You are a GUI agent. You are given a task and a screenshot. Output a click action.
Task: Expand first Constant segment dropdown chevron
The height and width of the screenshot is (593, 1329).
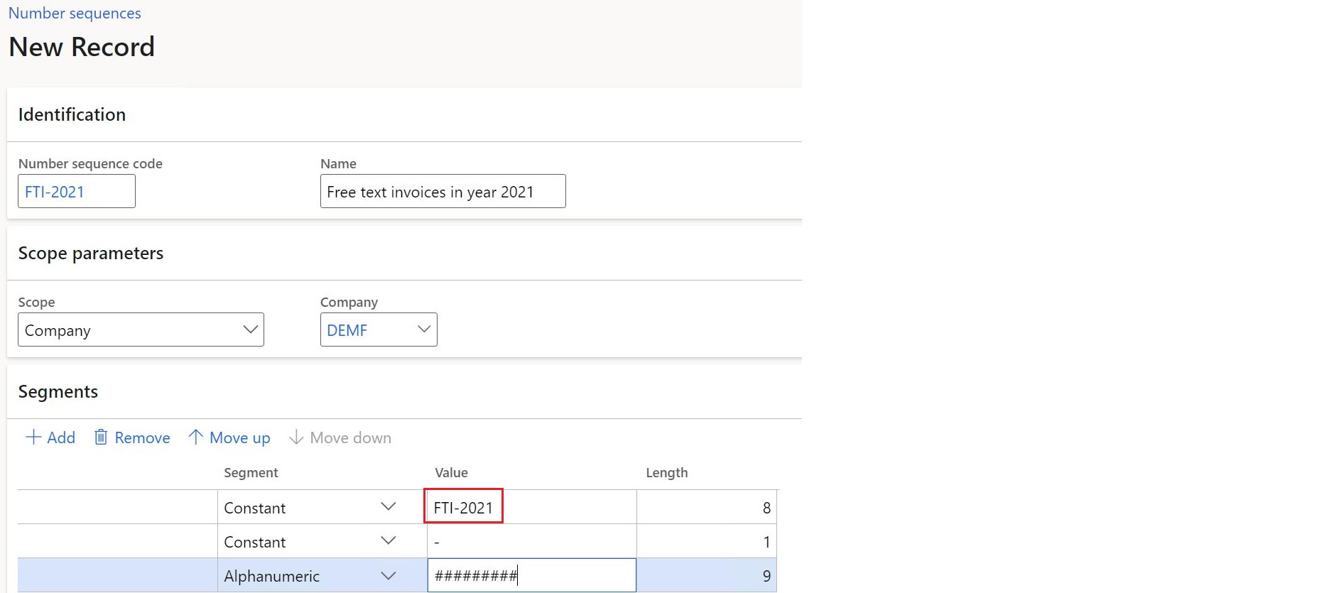click(389, 506)
